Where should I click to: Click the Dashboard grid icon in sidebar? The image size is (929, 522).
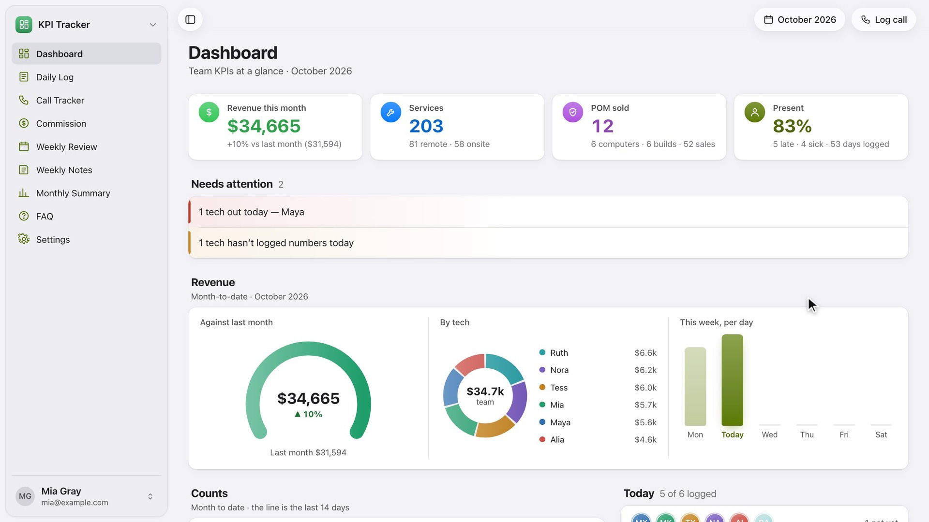pos(24,54)
